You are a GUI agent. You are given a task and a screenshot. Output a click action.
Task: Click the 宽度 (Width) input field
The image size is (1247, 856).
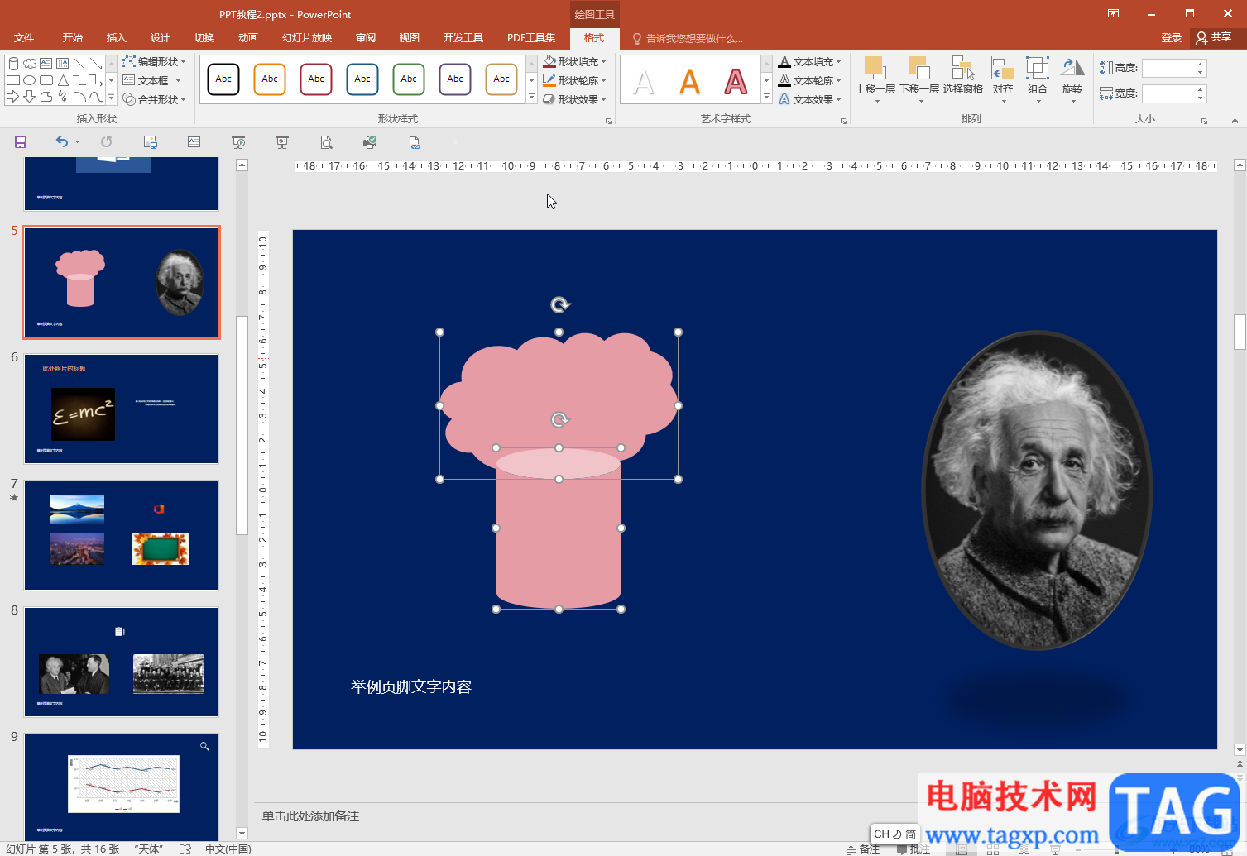(x=1168, y=93)
